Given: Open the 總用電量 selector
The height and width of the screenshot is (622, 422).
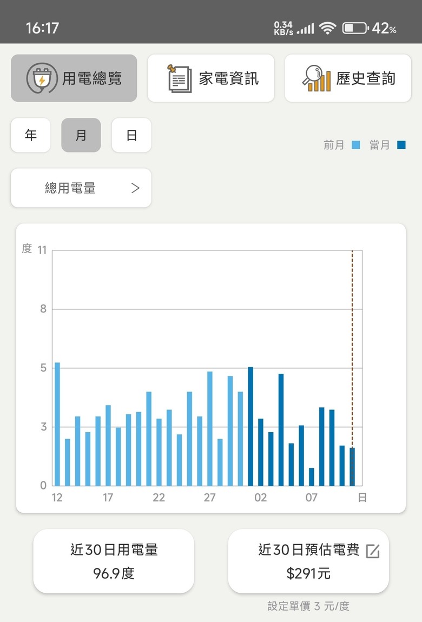Looking at the screenshot, I should pyautogui.click(x=81, y=188).
